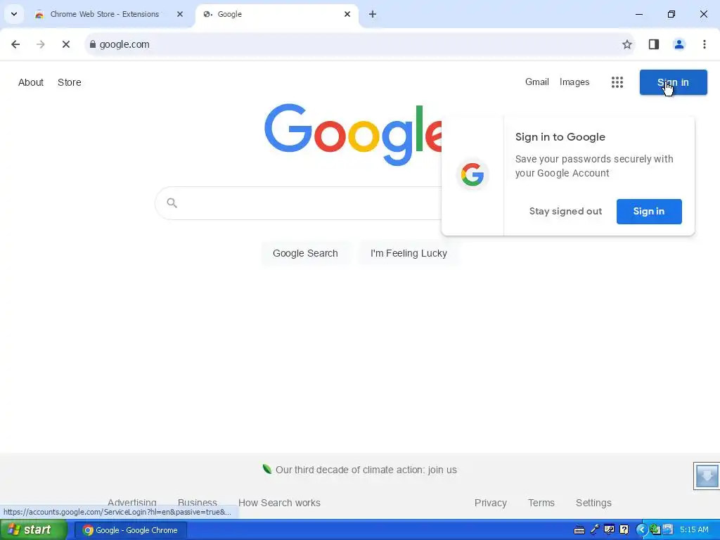720x540 pixels.
Task: Click Stay signed out in the popup
Action: click(565, 212)
